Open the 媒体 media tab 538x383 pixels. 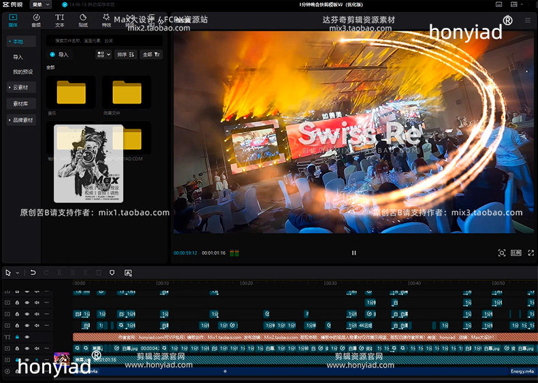(x=13, y=20)
